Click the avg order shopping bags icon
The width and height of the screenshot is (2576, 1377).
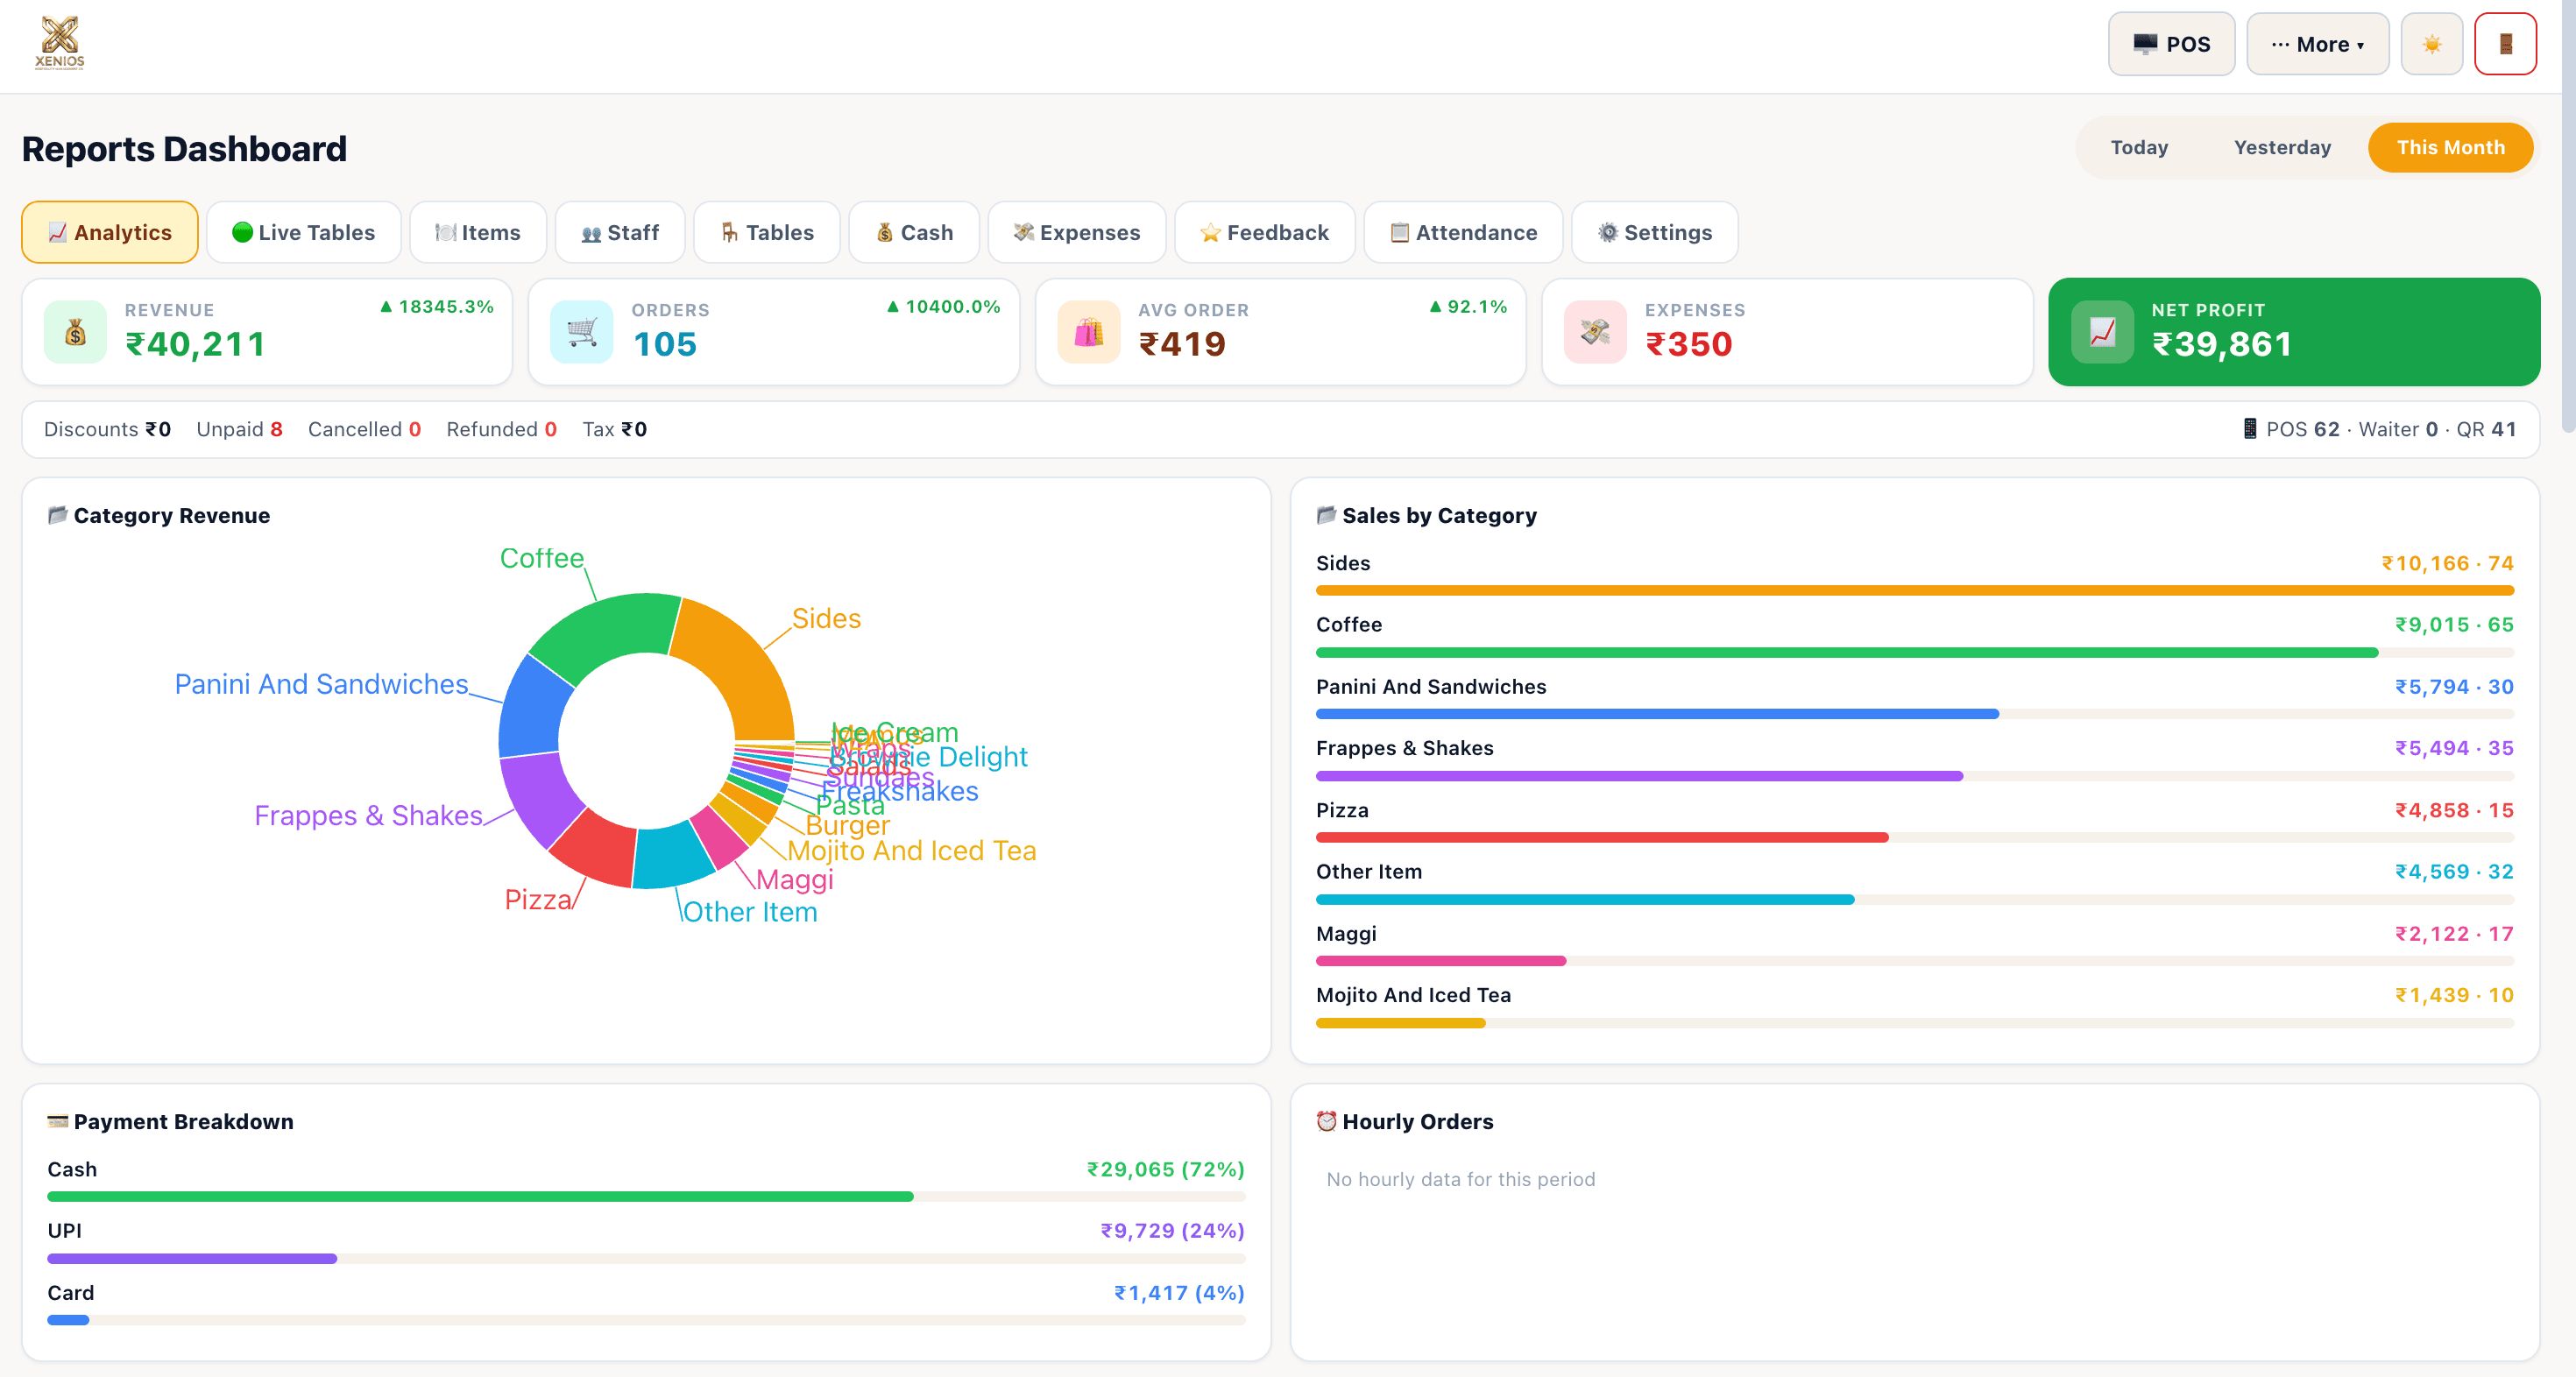point(1089,332)
